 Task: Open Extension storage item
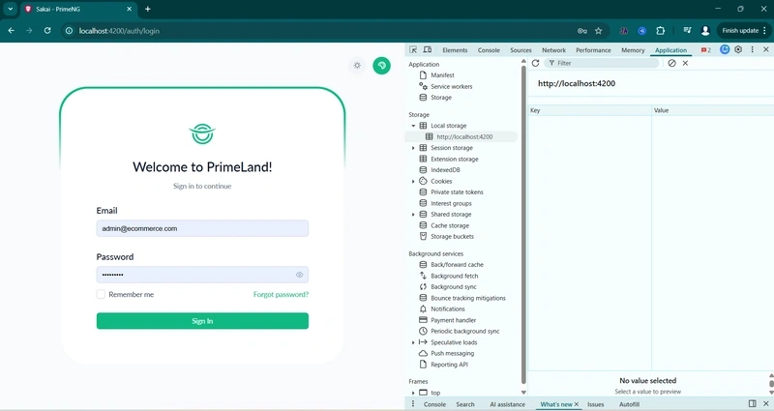tap(454, 159)
